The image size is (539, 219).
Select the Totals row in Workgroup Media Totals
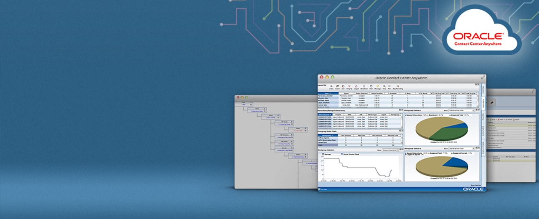coord(360,145)
